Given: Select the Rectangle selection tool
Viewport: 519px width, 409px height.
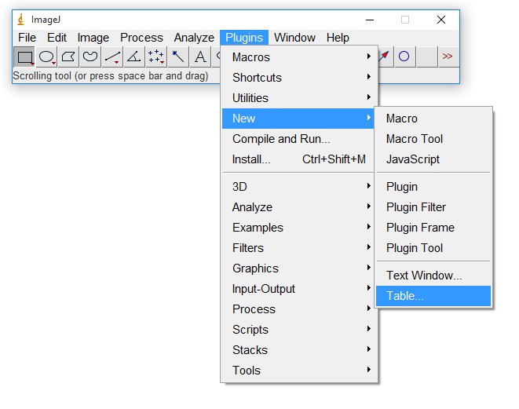Looking at the screenshot, I should tap(25, 57).
